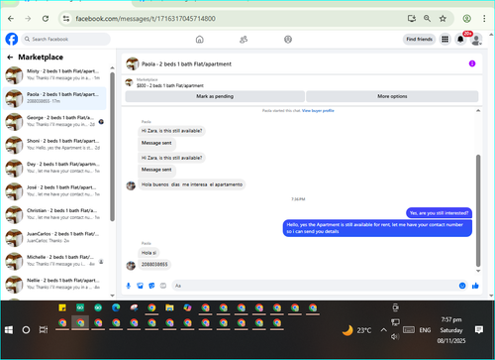Click the Mark as pending button
This screenshot has height=360, width=495.
(x=215, y=96)
